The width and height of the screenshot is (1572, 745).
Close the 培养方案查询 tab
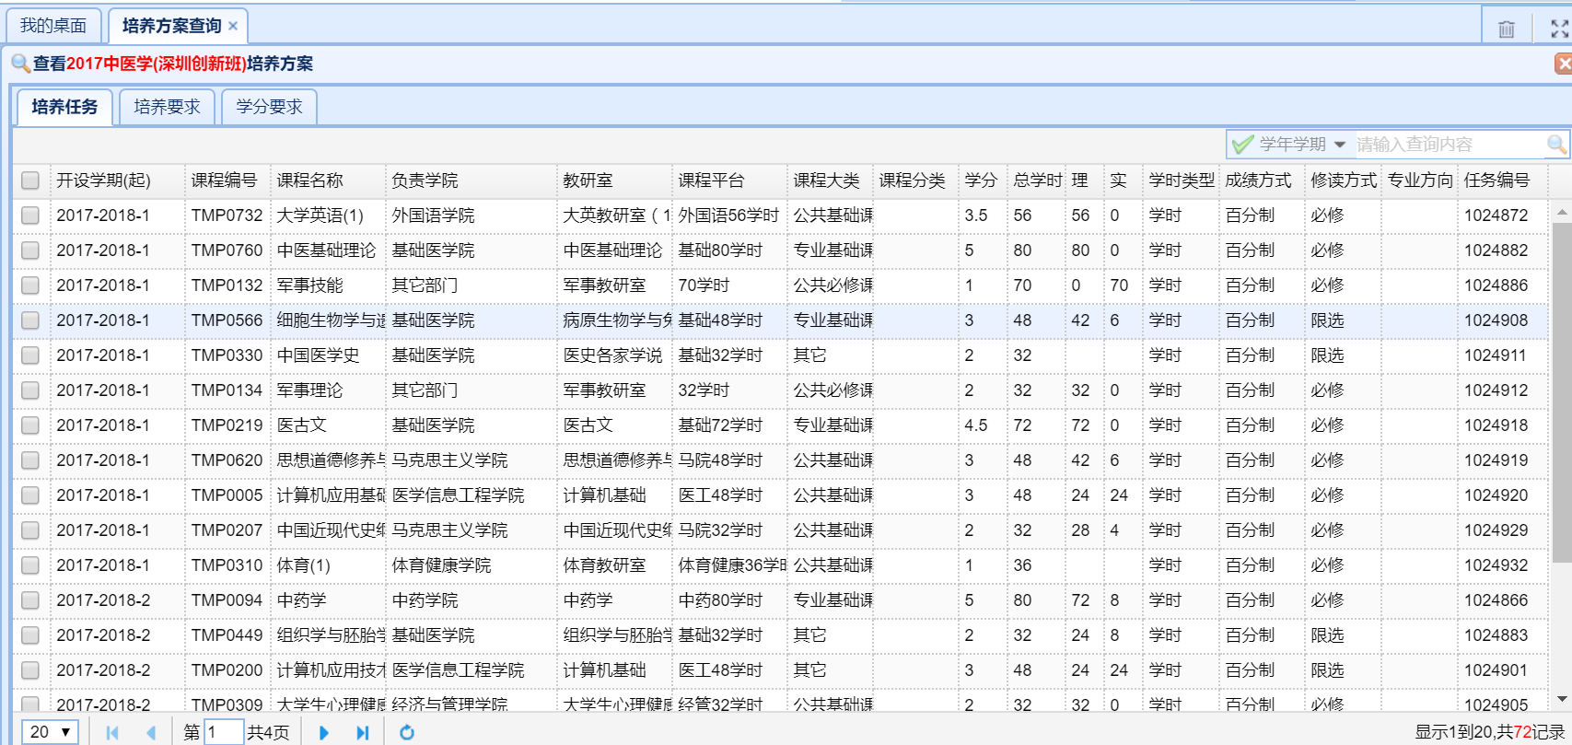233,26
